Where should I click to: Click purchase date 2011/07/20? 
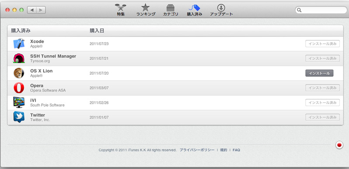[99, 73]
